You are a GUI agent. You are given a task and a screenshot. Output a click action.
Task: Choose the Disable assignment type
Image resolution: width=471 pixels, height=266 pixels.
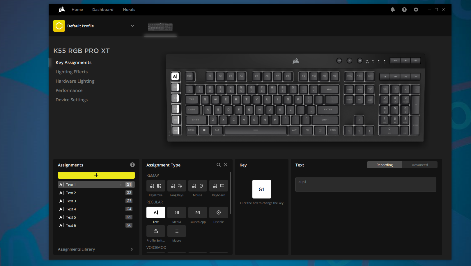pyautogui.click(x=219, y=212)
